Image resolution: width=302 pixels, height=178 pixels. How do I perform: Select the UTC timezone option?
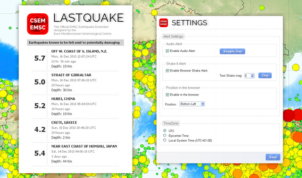(x=165, y=131)
